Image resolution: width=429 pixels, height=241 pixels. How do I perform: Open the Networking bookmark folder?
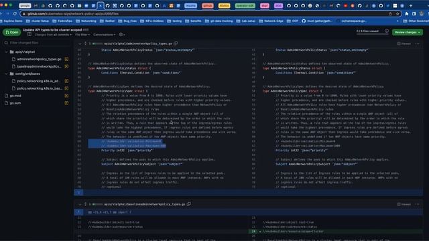click(86, 21)
